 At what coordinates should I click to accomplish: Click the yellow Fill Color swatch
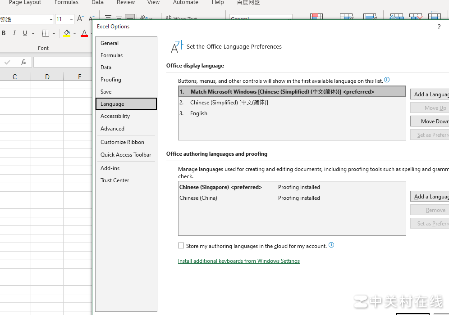(x=67, y=33)
